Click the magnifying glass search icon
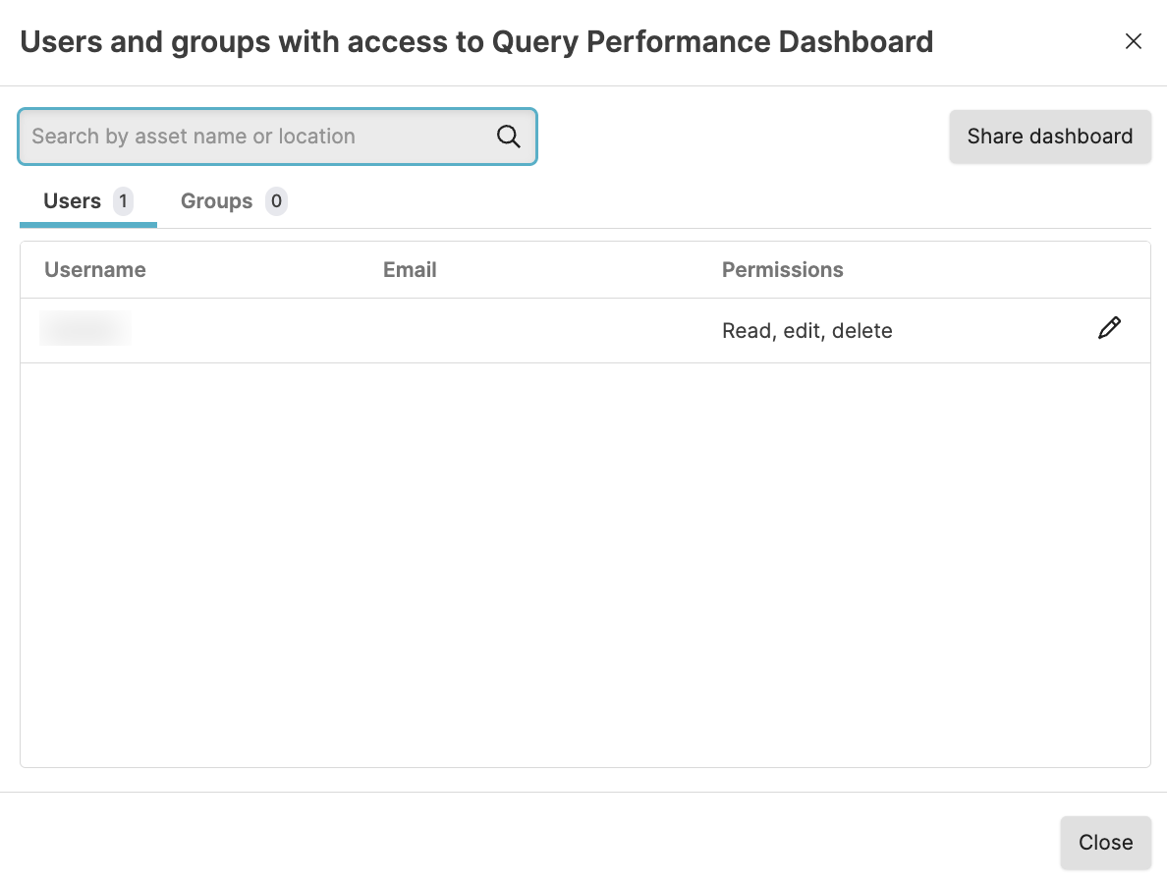Screen dimensions: 1167x884 [508, 137]
